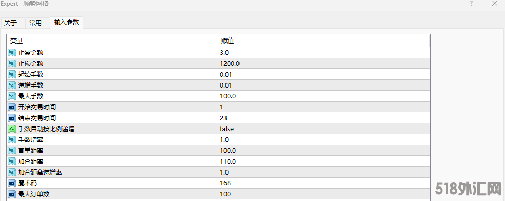Select the icon next to 首单距离
This screenshot has height=201, width=505.
(x=12, y=151)
